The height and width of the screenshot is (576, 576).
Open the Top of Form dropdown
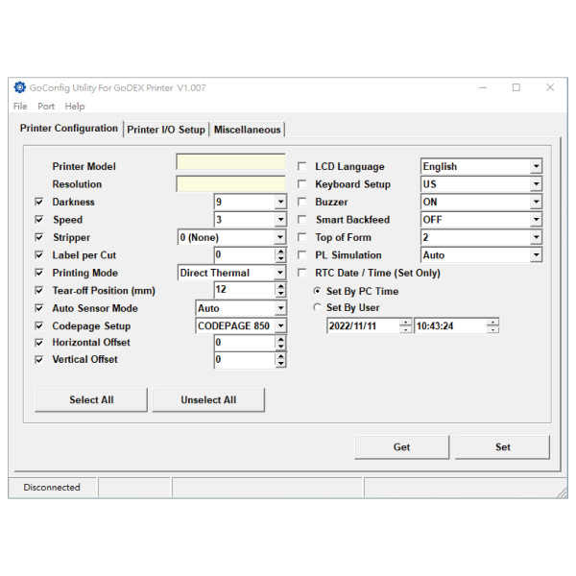(x=536, y=237)
